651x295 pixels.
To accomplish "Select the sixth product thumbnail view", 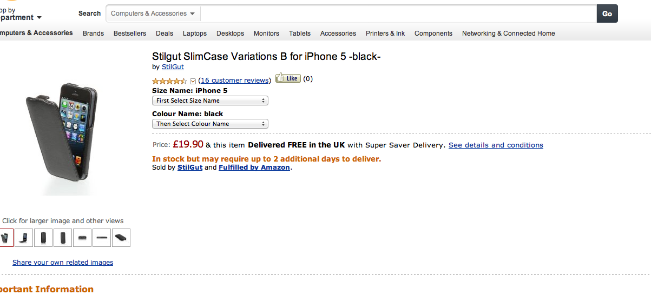I will click(102, 238).
